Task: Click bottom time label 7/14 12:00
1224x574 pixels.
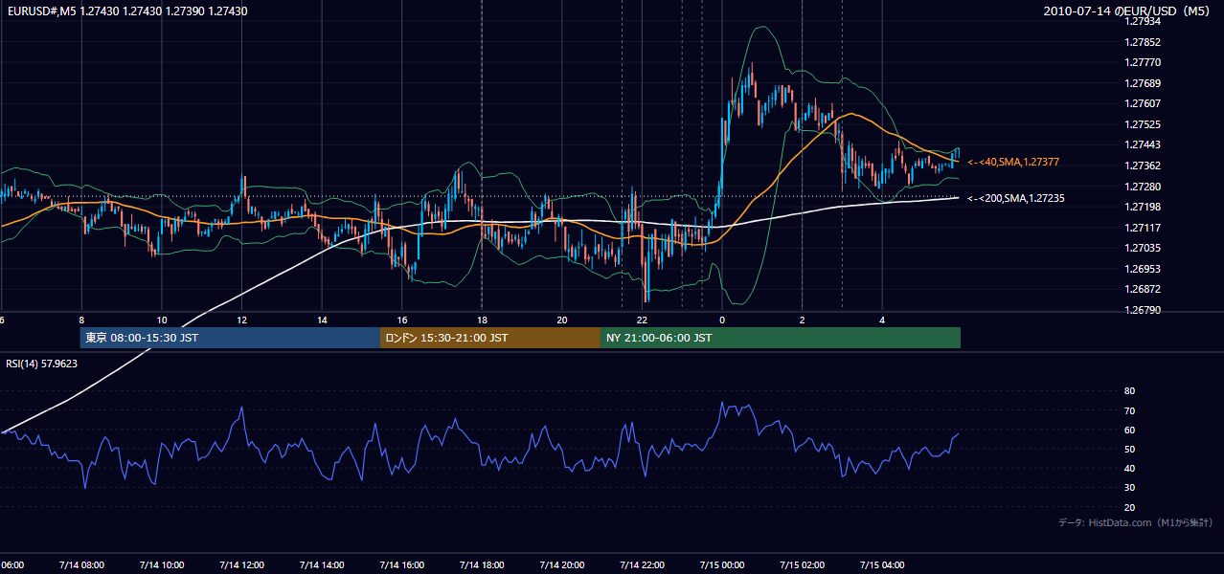Action: click(241, 564)
